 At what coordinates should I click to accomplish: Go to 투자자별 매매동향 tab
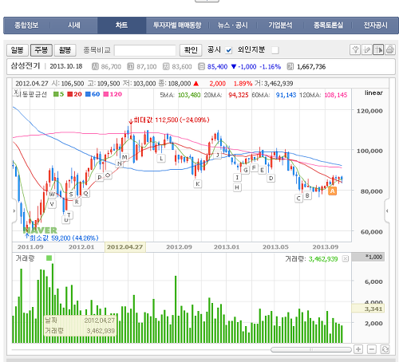pos(177,26)
